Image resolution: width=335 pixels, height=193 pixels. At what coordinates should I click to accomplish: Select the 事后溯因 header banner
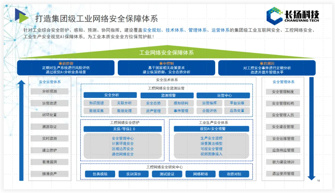[267, 68]
